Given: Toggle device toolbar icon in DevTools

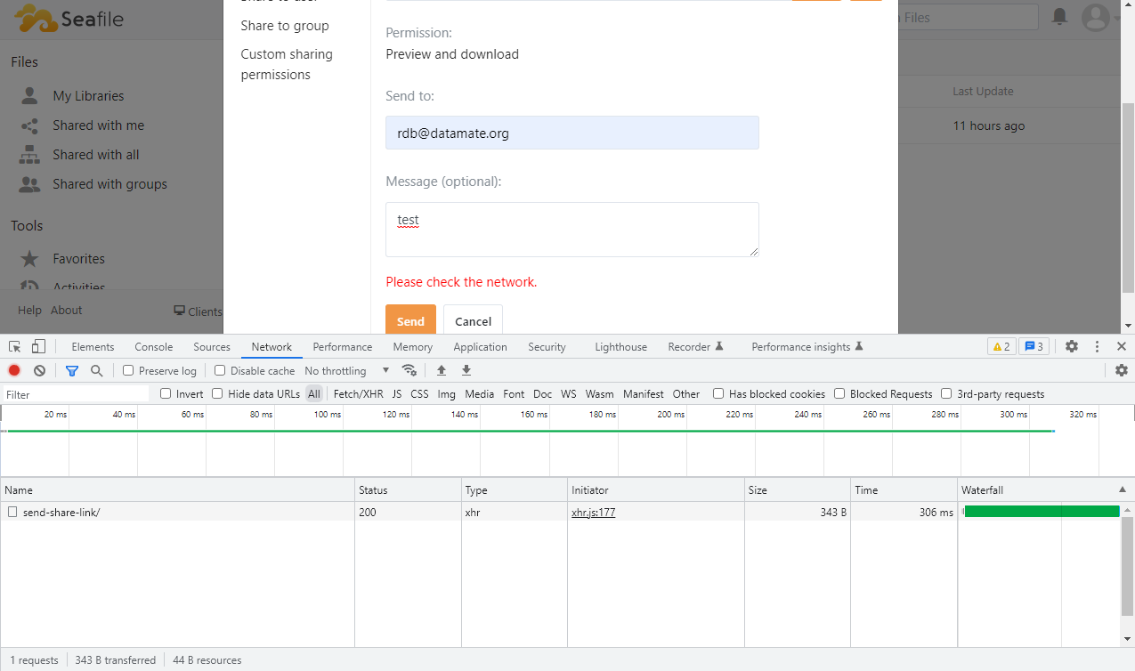Looking at the screenshot, I should point(38,346).
